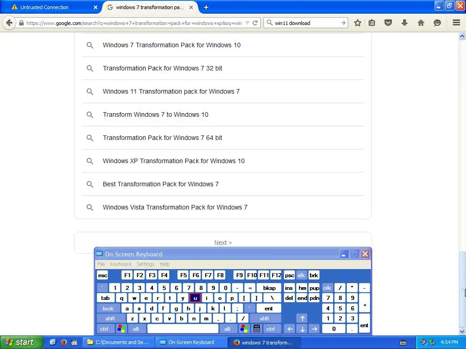Toggle the left ctrl key
This screenshot has height=349, width=466.
click(104, 329)
